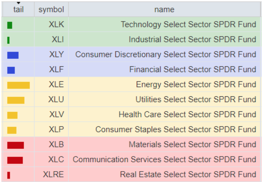Sort by the tail column header

(19, 9)
